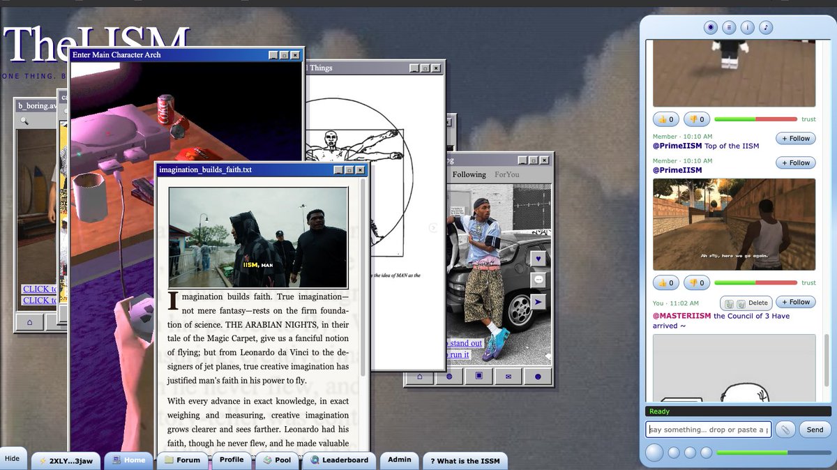Open comments with the speech bubble icon
This screenshot has height=470, width=837.
(x=538, y=280)
